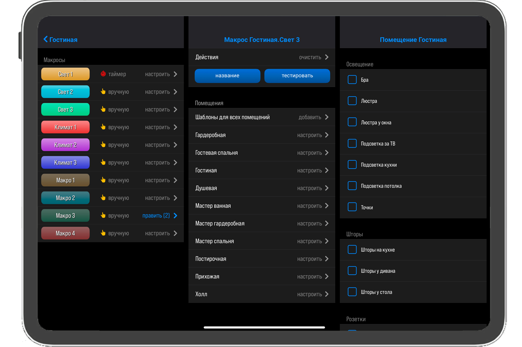Select the green Свет 3 macro swatch
This screenshot has width=522, height=347.
point(65,110)
